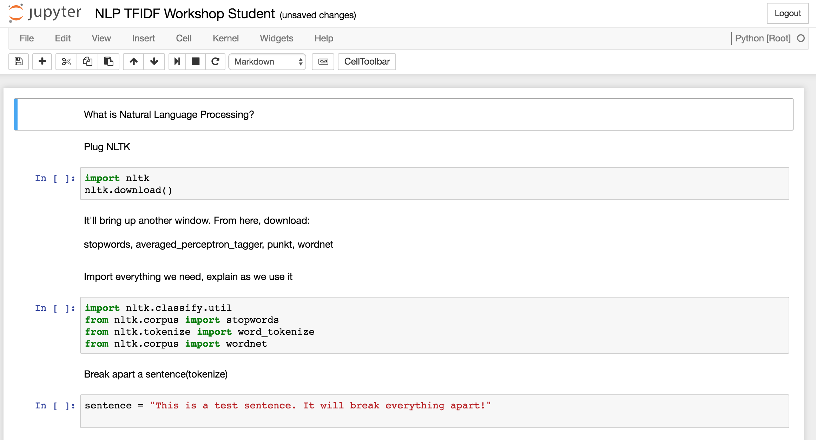Interrupt the kernel stop icon

tap(196, 62)
